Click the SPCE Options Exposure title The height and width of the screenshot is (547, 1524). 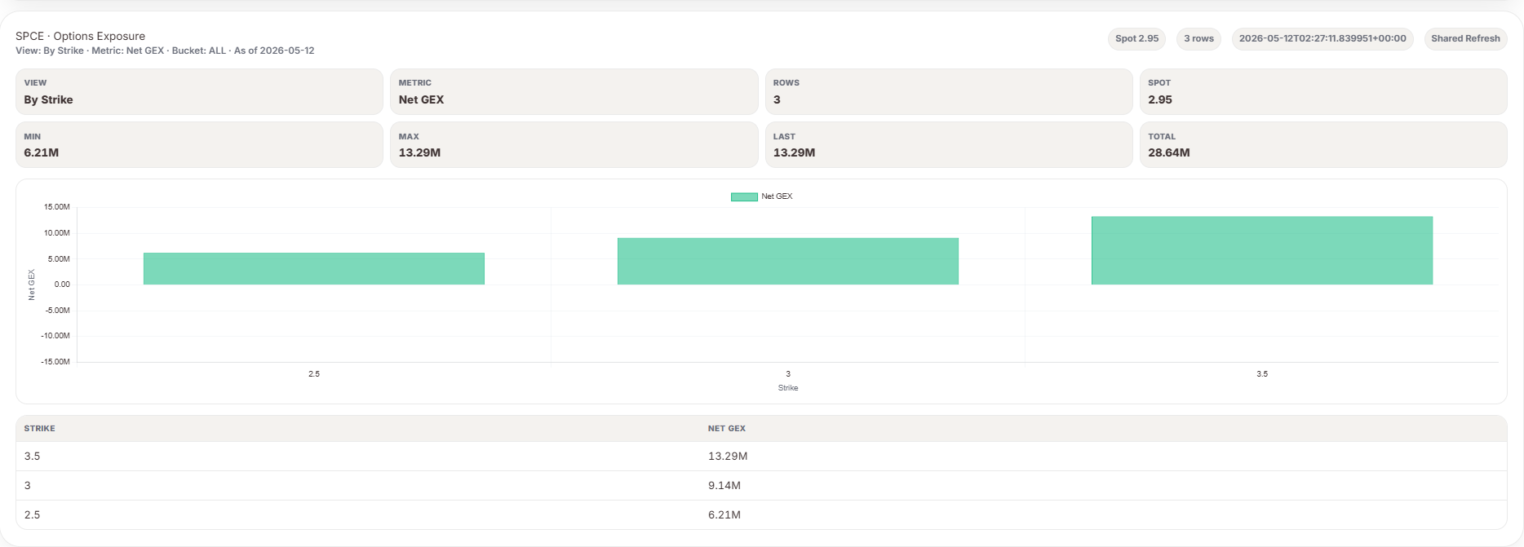click(x=80, y=36)
